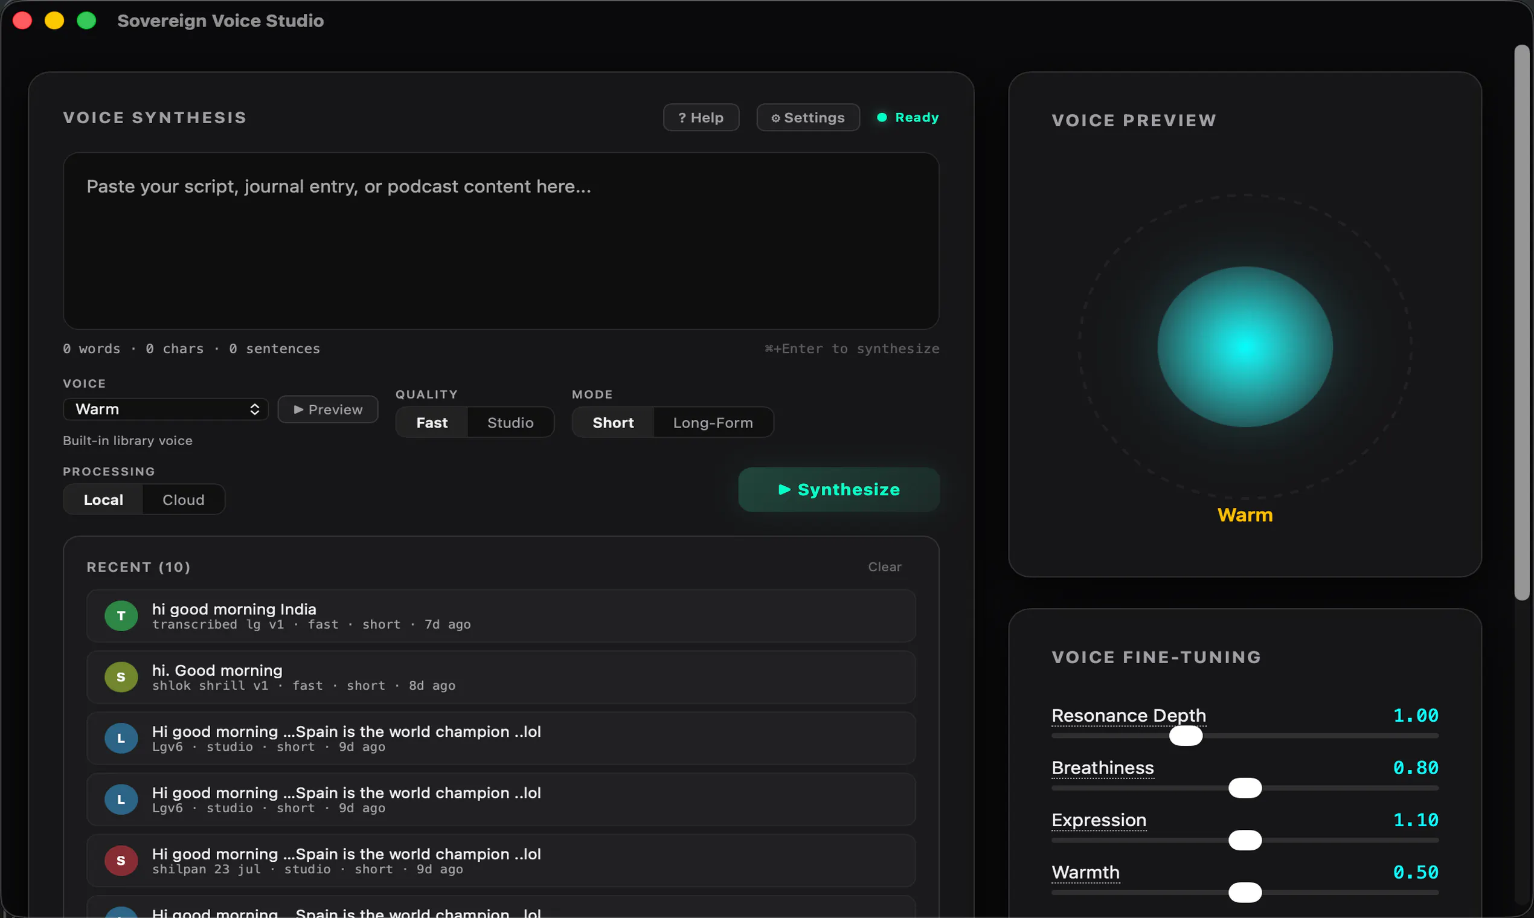This screenshot has height=918, width=1534.
Task: Click the Resonance Depth label
Action: click(x=1128, y=716)
